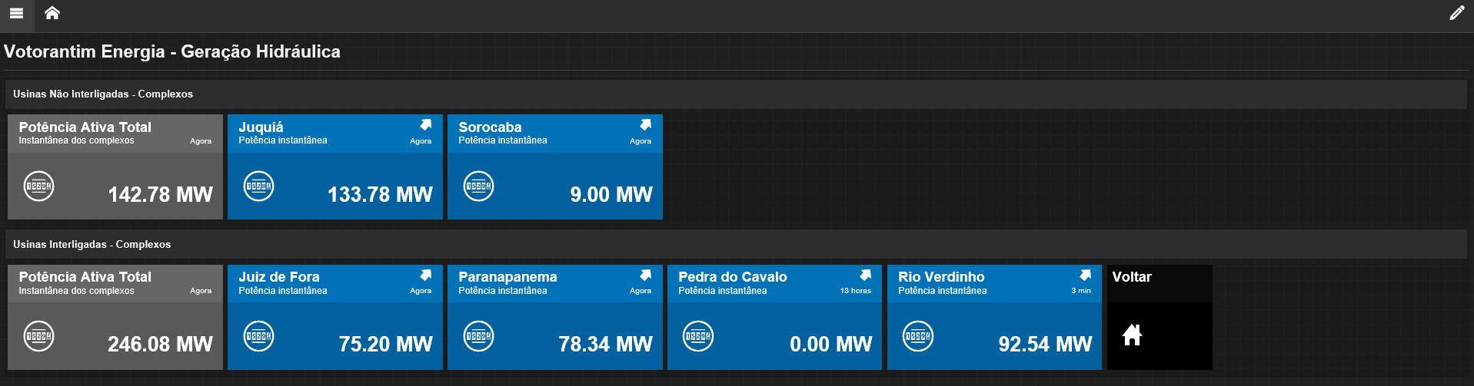Select the 0.00 MW value
This screenshot has width=1474, height=386.
pos(831,345)
